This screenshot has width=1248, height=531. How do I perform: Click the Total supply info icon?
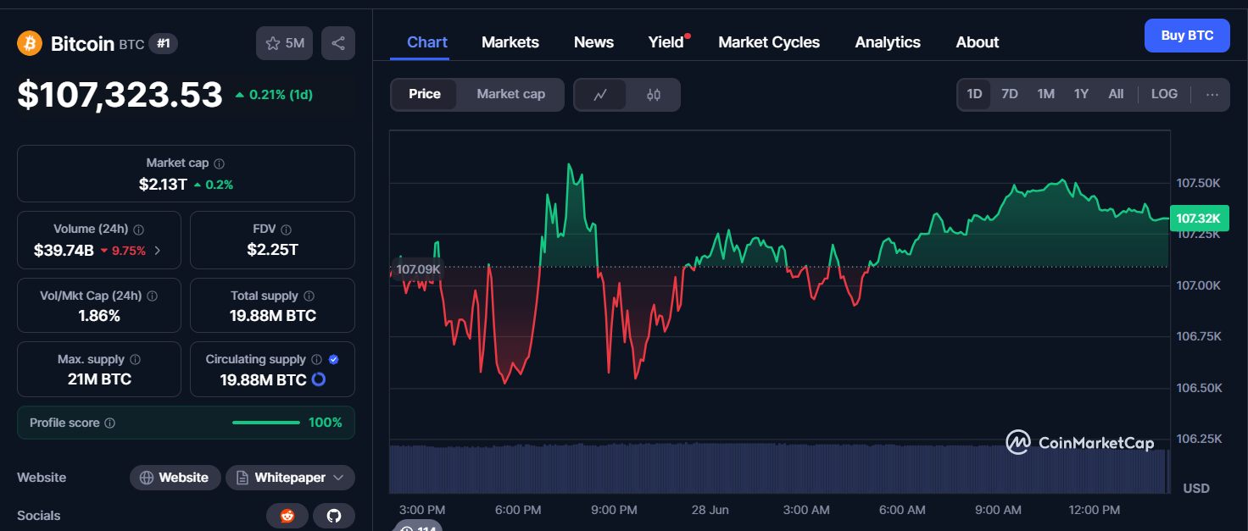click(x=309, y=296)
